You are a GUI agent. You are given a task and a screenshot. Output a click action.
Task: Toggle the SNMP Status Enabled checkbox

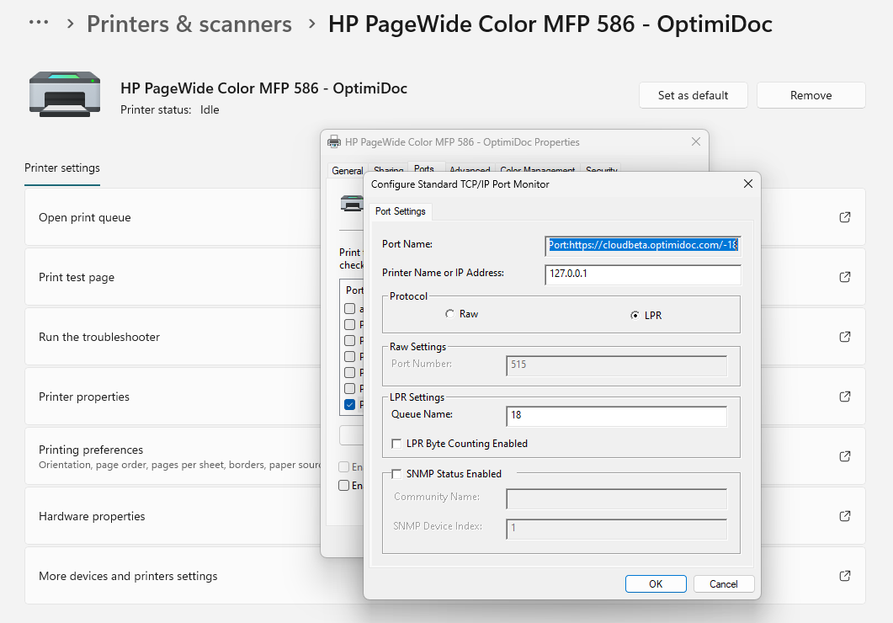pos(396,474)
